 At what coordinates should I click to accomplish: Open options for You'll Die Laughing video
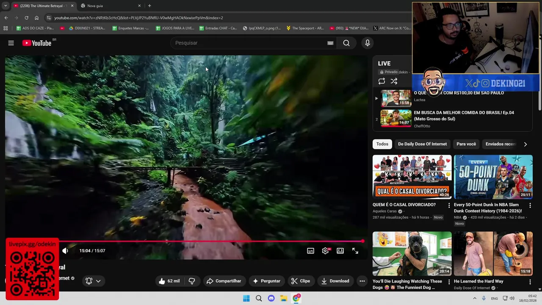click(x=449, y=282)
